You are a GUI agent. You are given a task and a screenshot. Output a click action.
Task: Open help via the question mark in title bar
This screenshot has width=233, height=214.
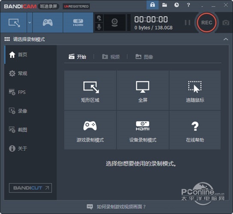188,5
